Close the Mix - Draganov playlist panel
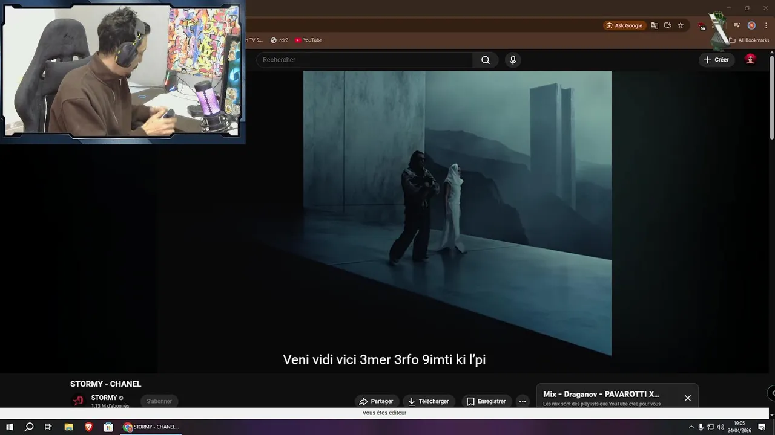 click(x=687, y=398)
